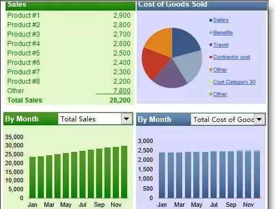
Task: Expand the Total Cost of Goods dropdown arrow
Action: coord(259,119)
